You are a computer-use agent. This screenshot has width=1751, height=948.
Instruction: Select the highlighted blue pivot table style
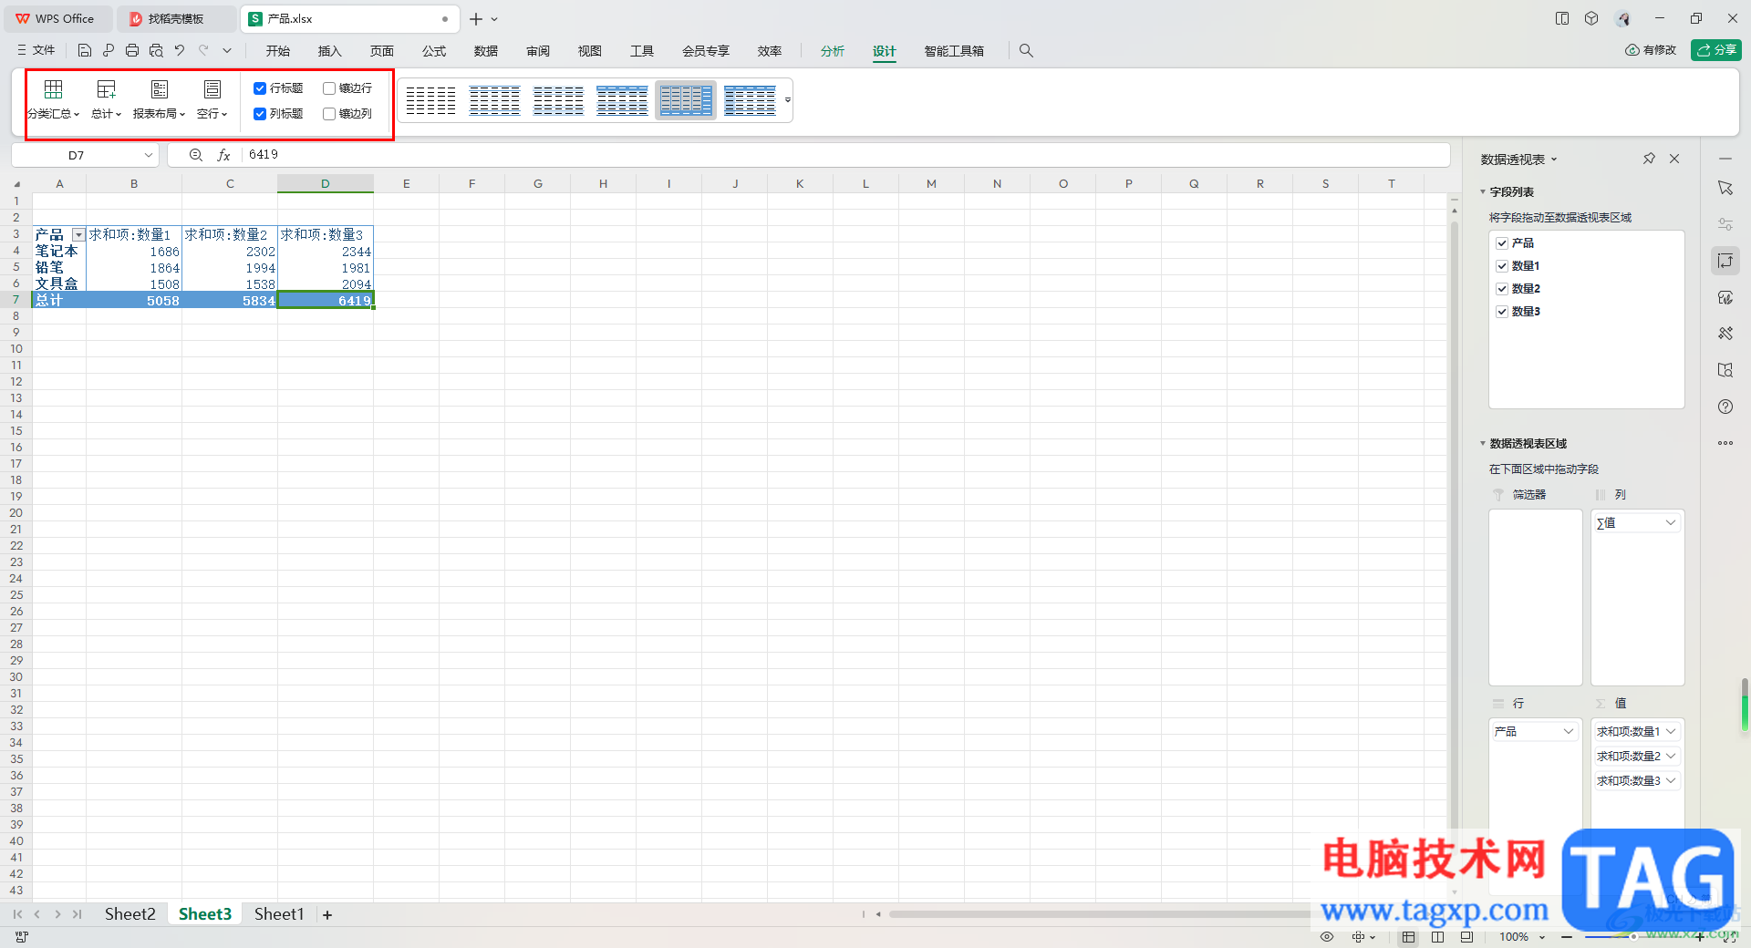click(686, 100)
